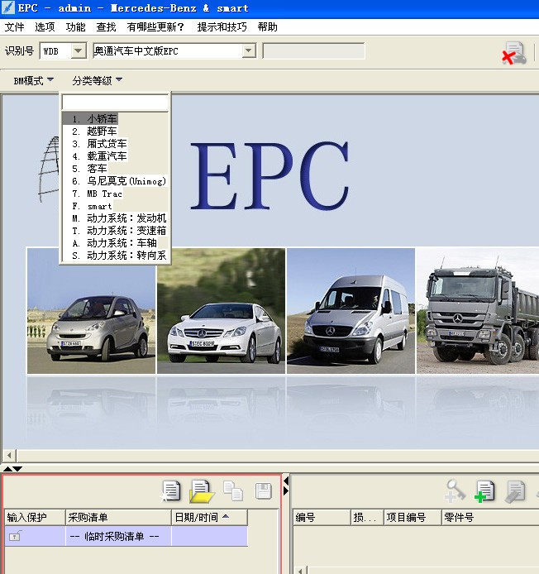Select the -- 临时采购清单 -- row
539x574 pixels.
(x=126, y=536)
